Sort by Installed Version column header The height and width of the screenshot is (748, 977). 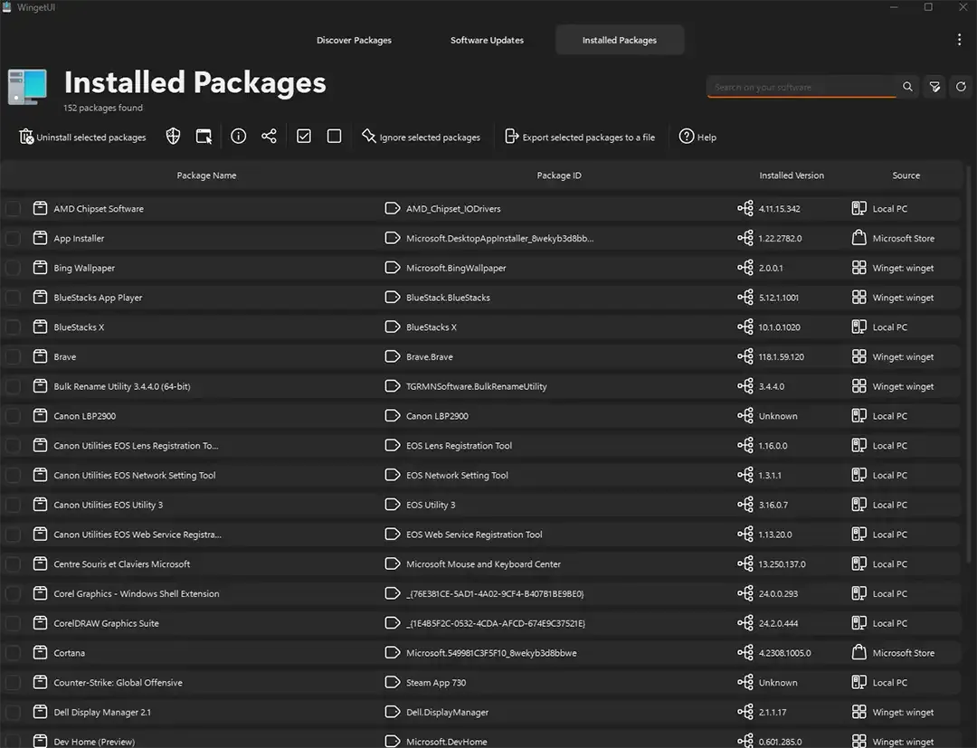tap(792, 175)
